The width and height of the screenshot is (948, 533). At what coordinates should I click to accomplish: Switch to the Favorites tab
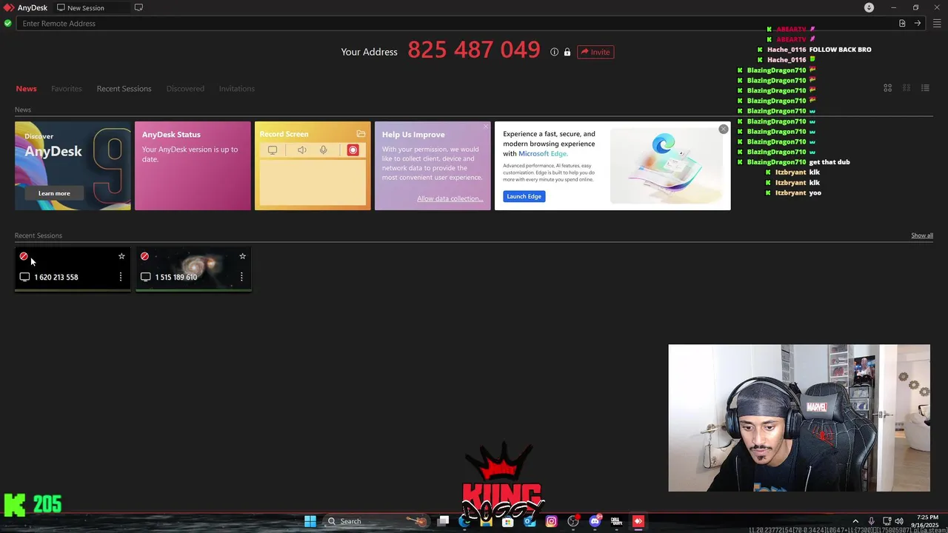coord(67,89)
